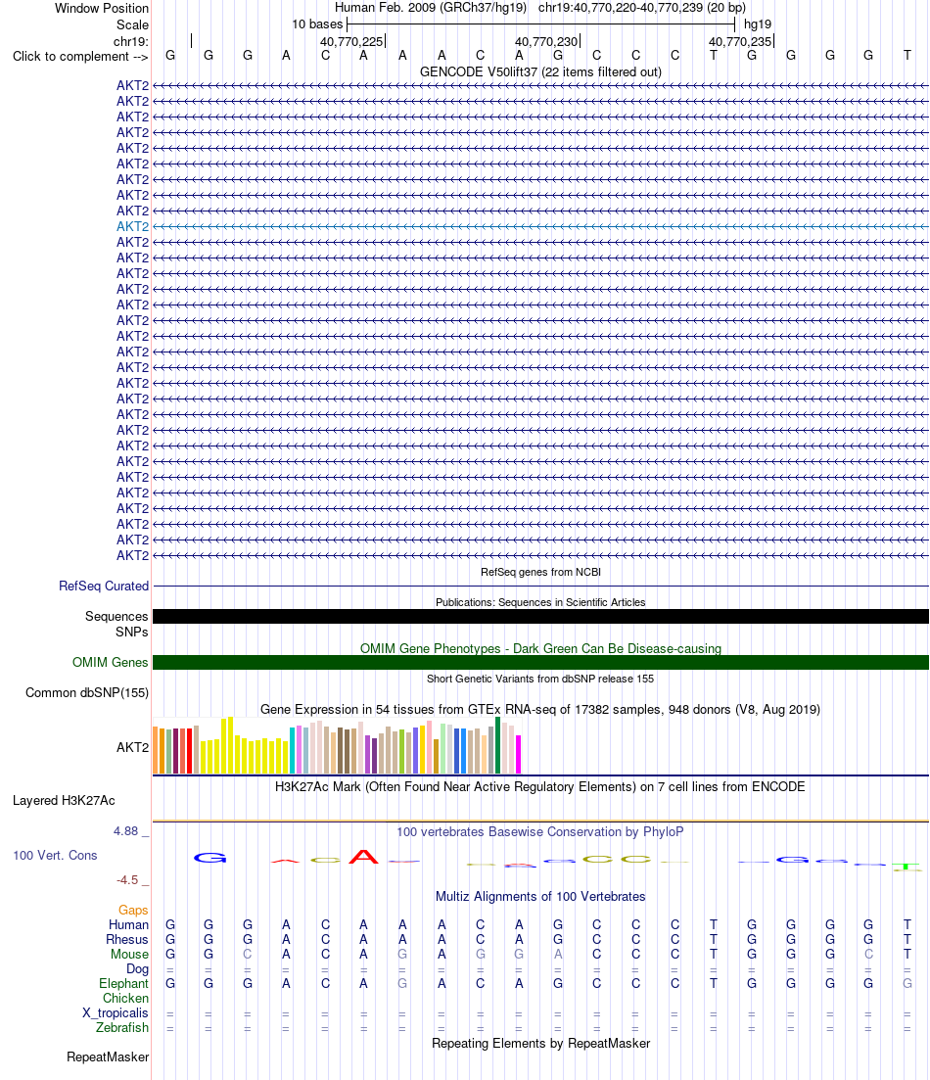Open 'Short Genetic Variants from dbSNP release 155' title
930x1080 pixels.
(540, 679)
